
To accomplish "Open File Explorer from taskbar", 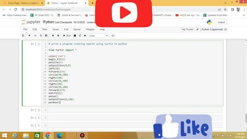I will (26, 136).
